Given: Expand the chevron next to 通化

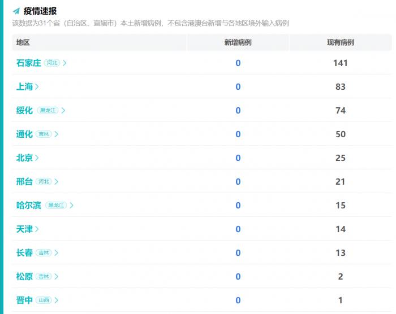Looking at the screenshot, I should (x=57, y=134).
